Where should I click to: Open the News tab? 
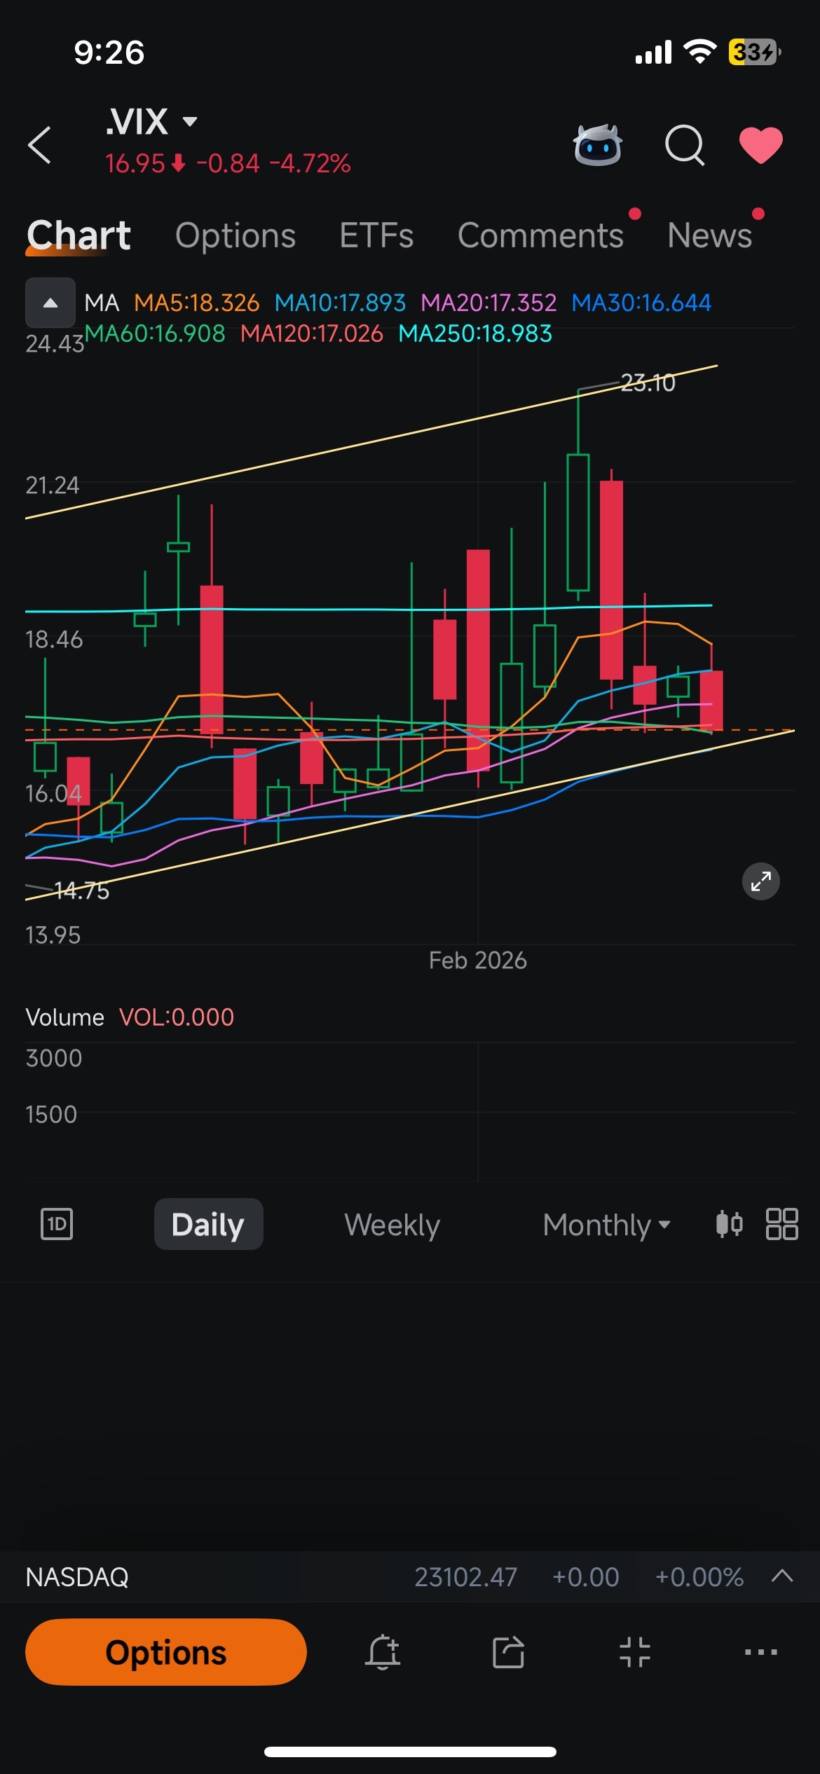tap(709, 235)
